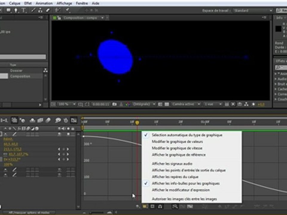Click fit all graphs to view icon
This screenshot has width=287, height=215.
[x=190, y=206]
